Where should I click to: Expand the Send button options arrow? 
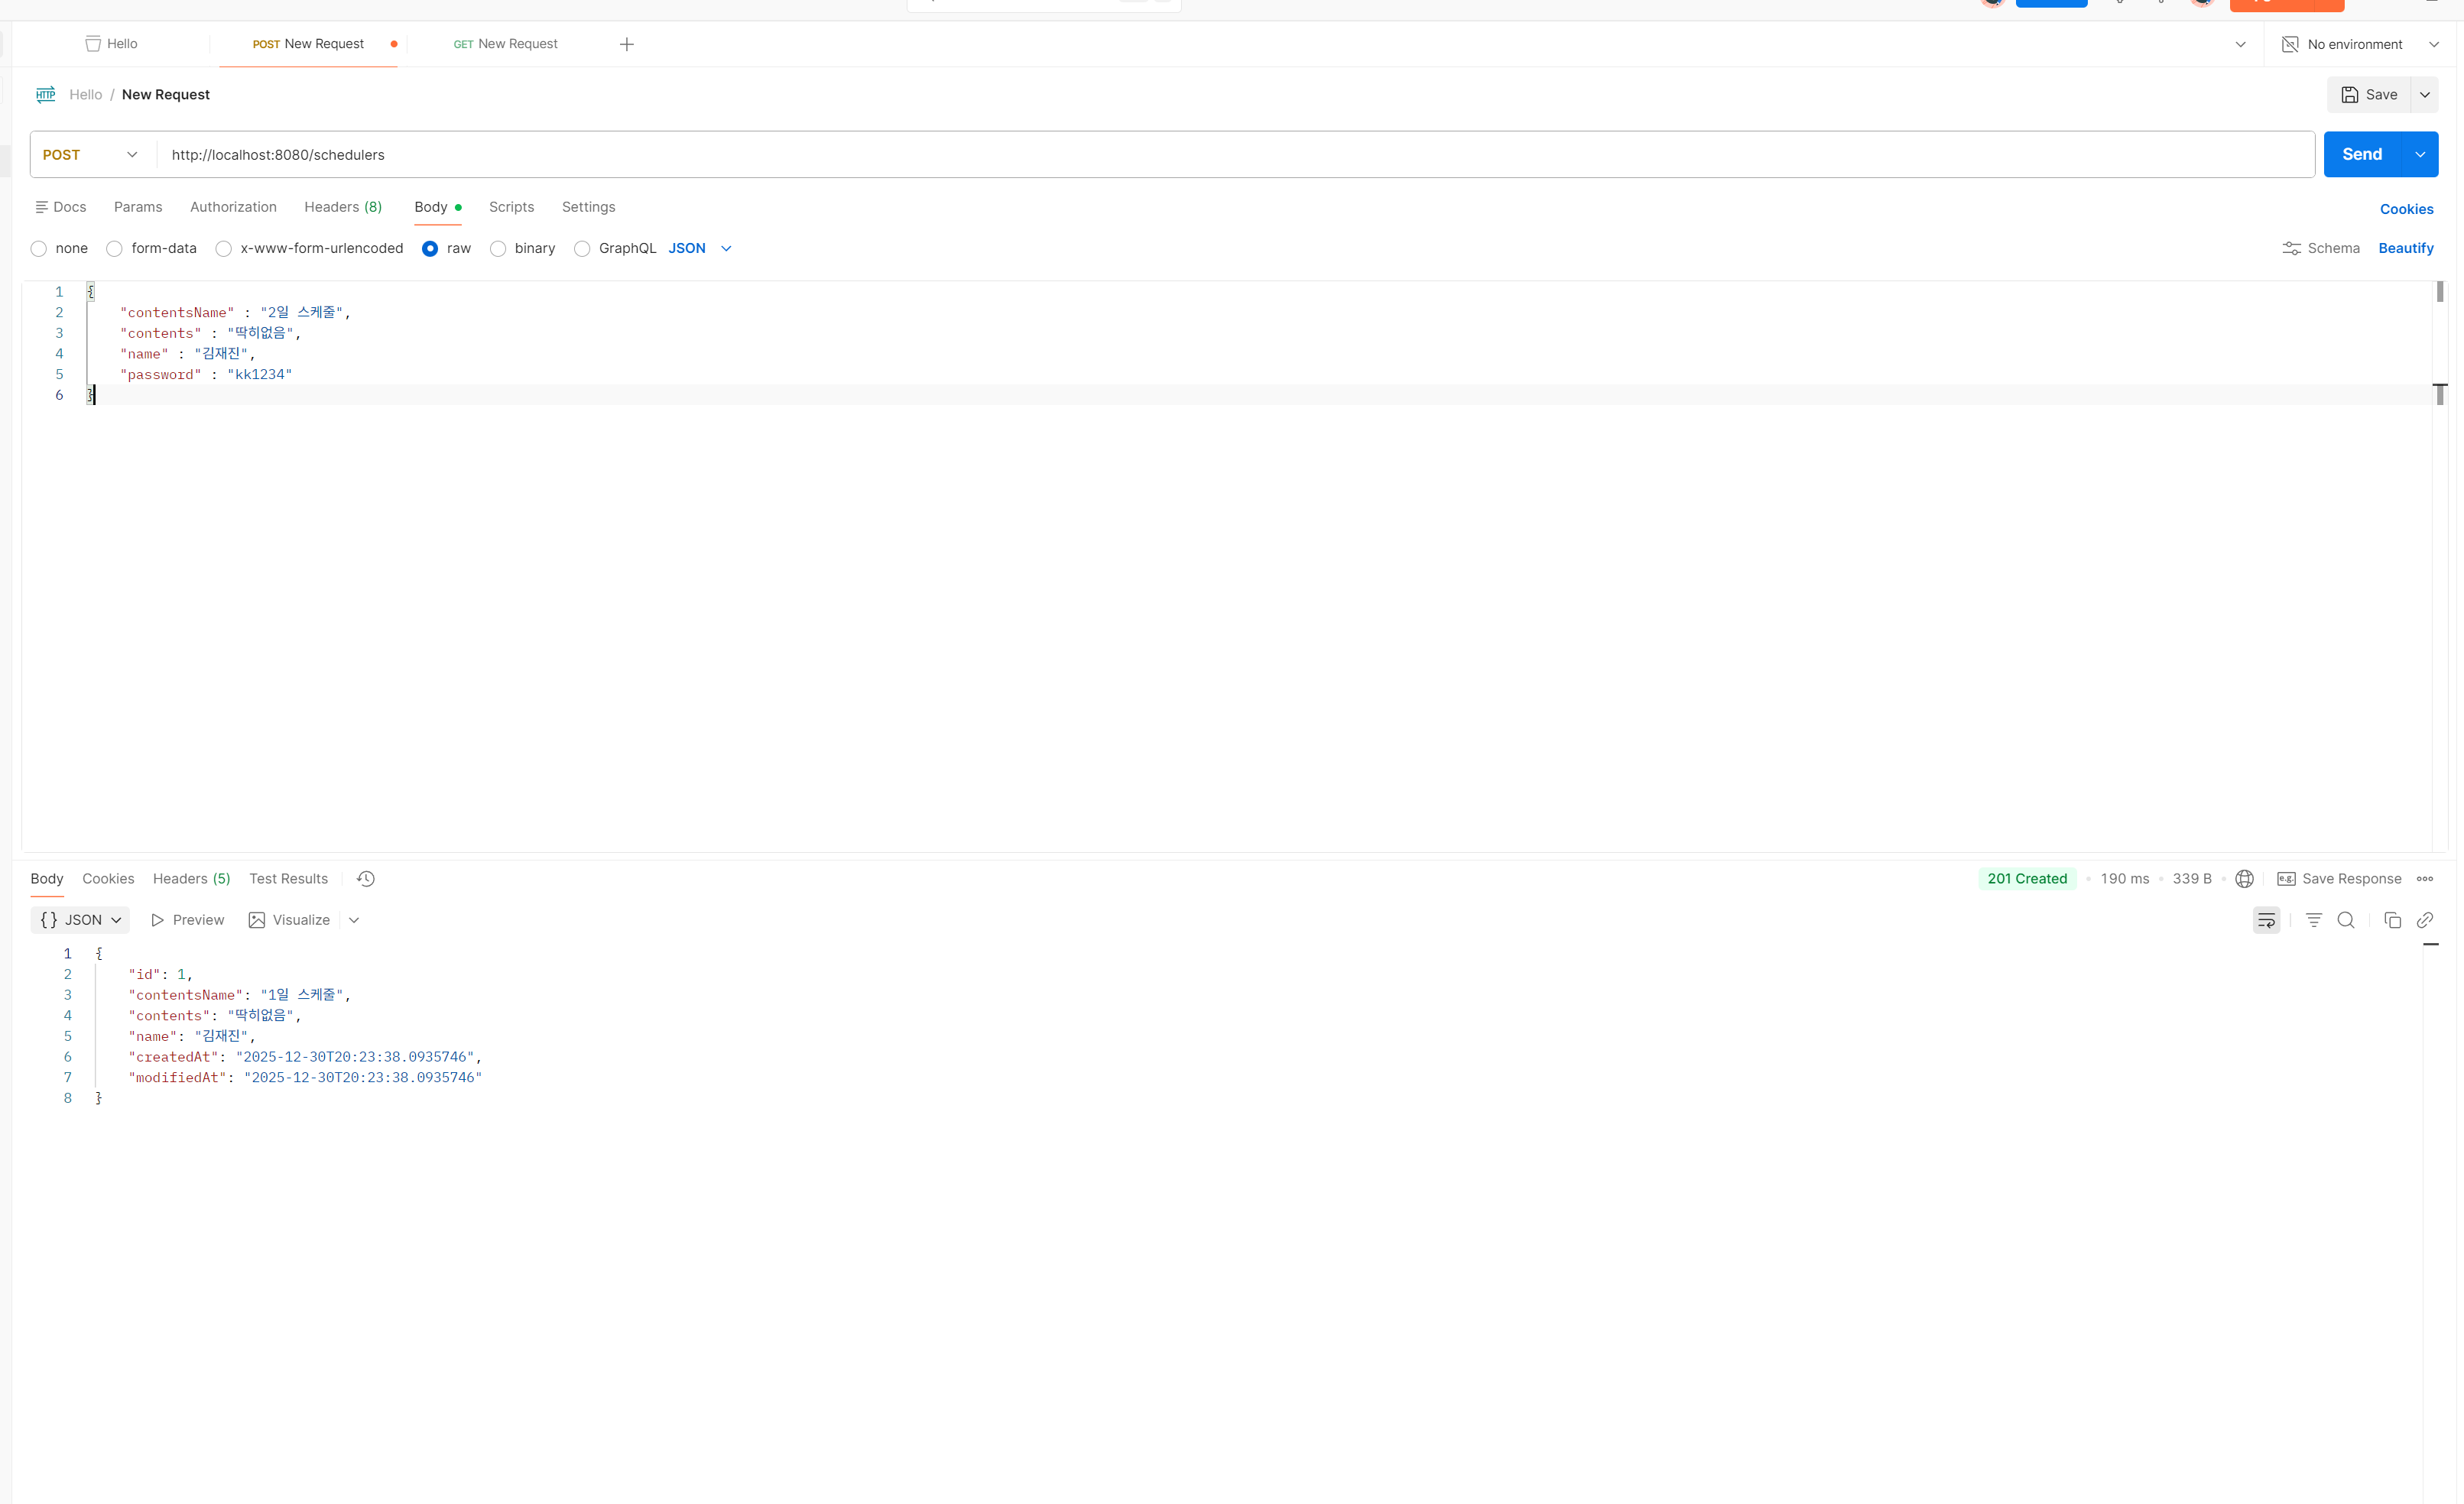pyautogui.click(x=2420, y=155)
